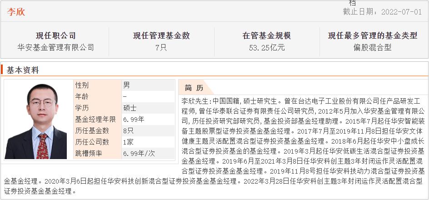This screenshot has width=429, height=200.
Task: Click resume line mentioning 2020年3月6日起担任华安科技创新
Action: 213,181
